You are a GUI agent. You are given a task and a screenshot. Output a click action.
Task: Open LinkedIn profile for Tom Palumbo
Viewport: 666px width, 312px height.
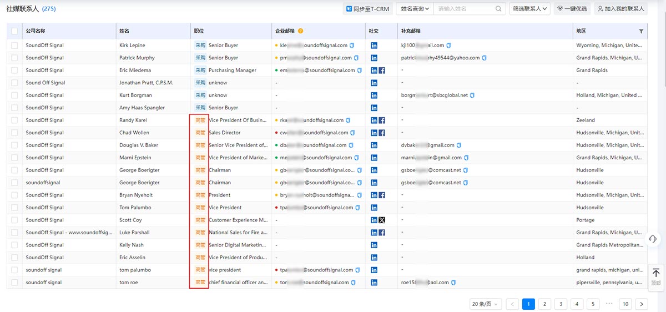pyautogui.click(x=374, y=208)
